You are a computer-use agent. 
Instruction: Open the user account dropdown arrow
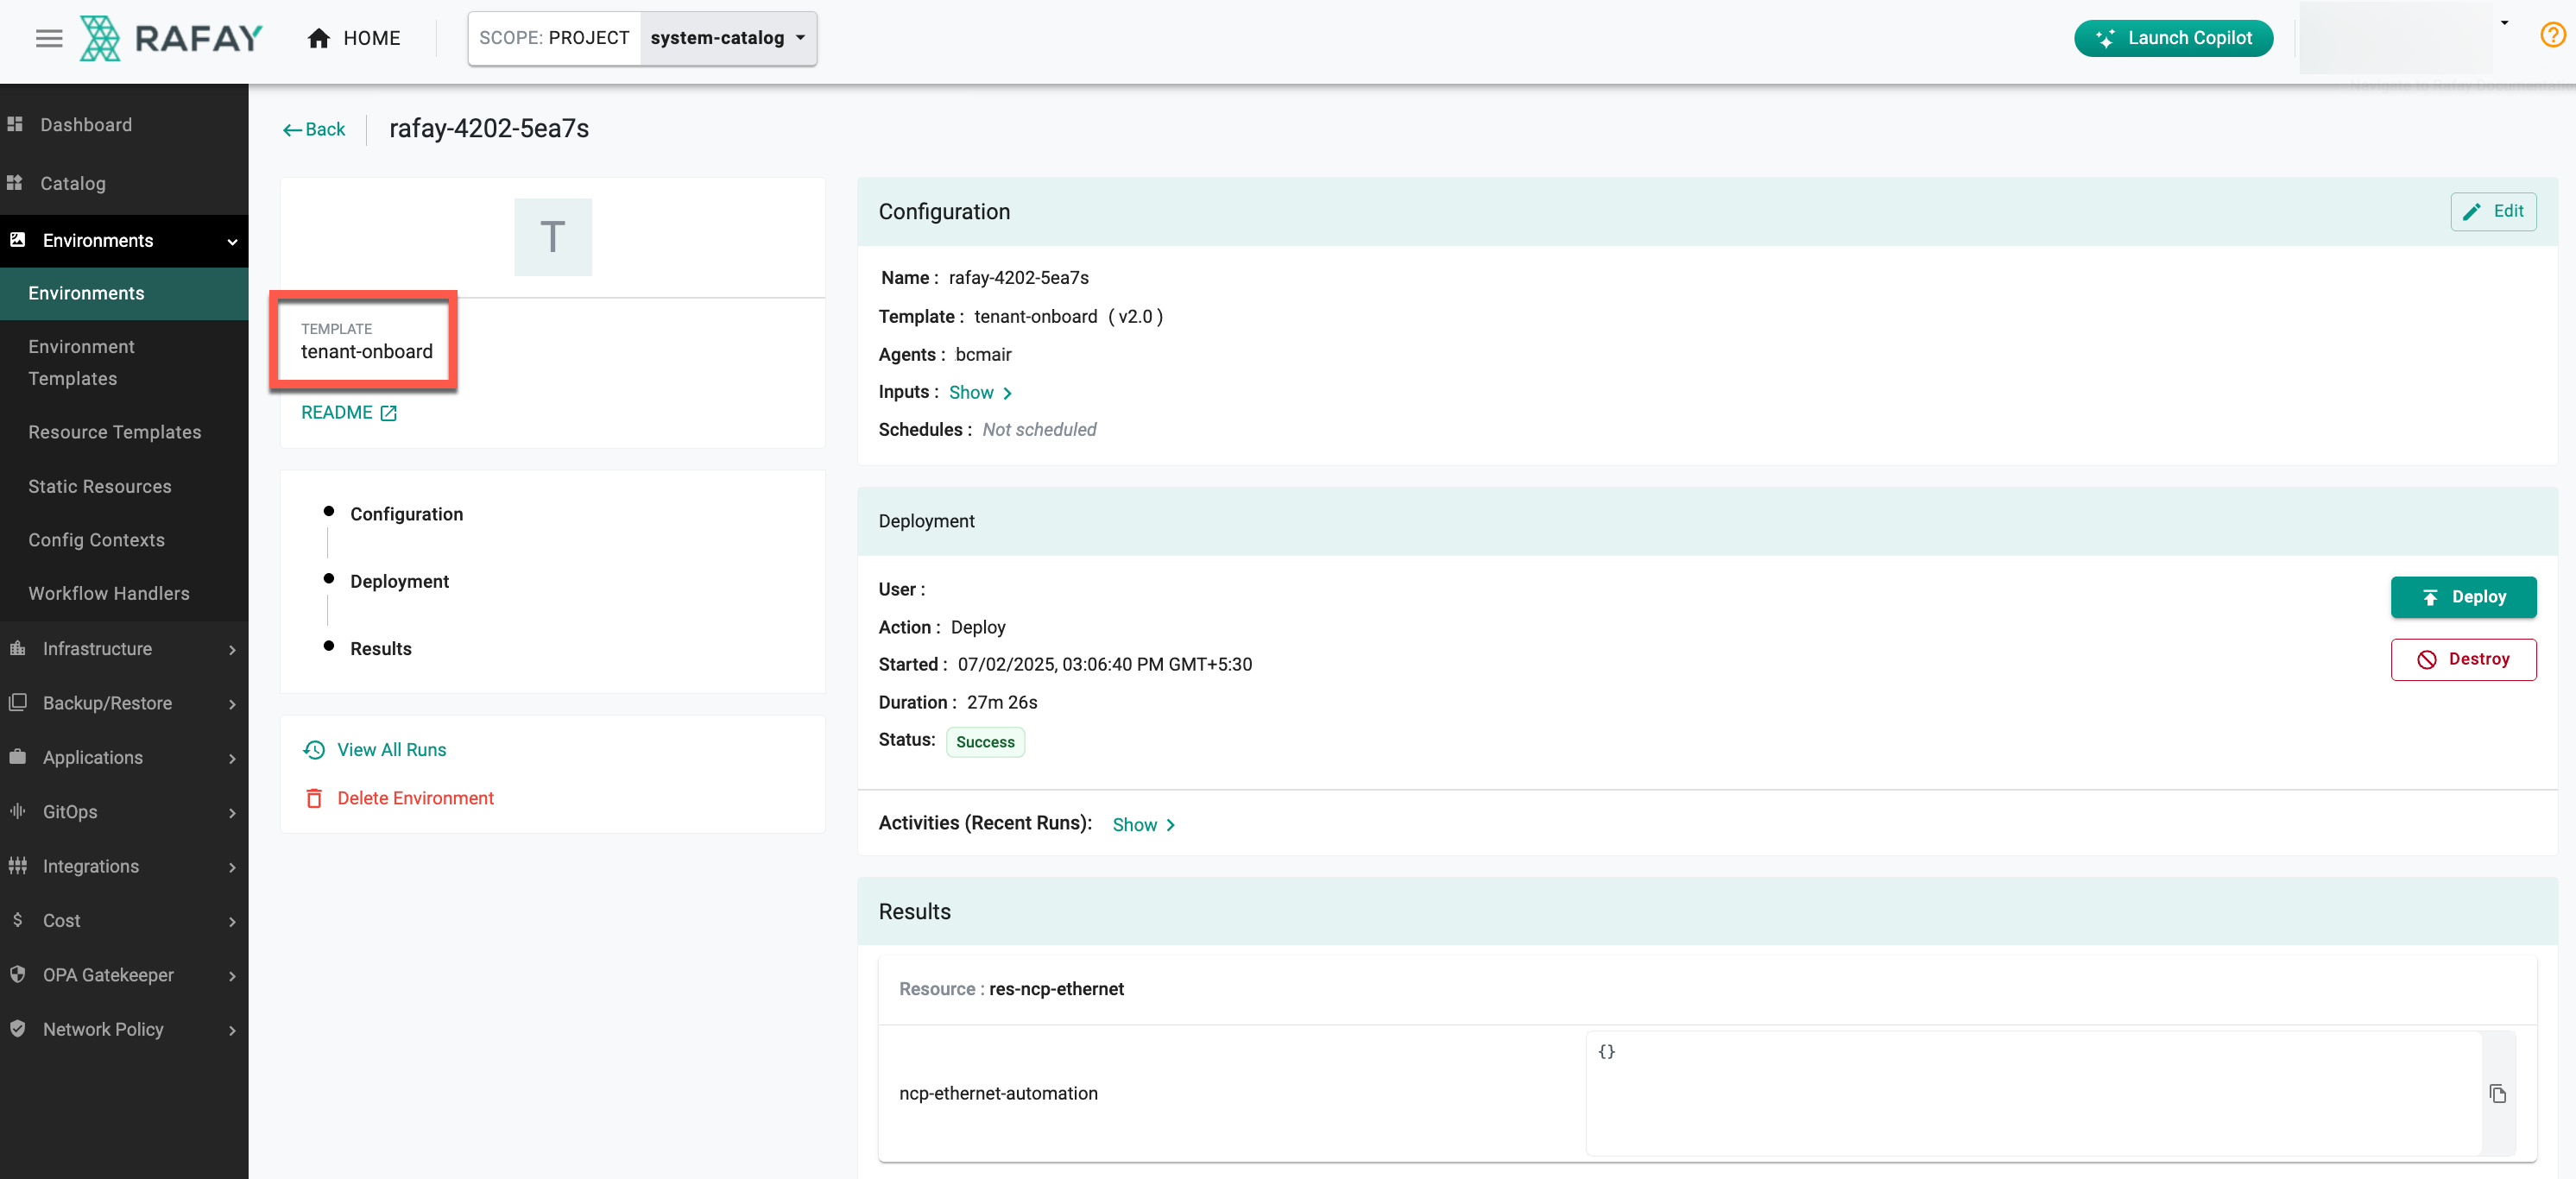tap(2504, 23)
